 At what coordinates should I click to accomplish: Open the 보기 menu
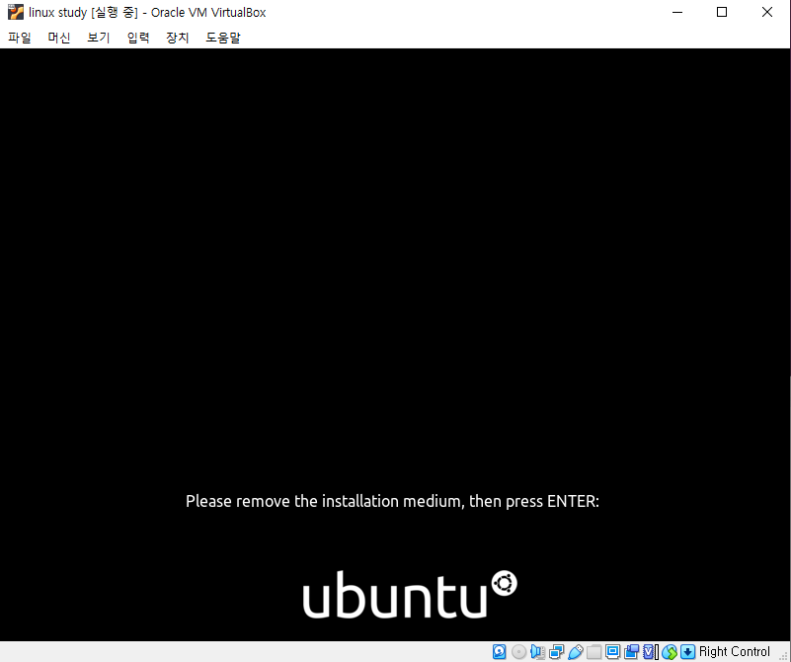tap(99, 38)
